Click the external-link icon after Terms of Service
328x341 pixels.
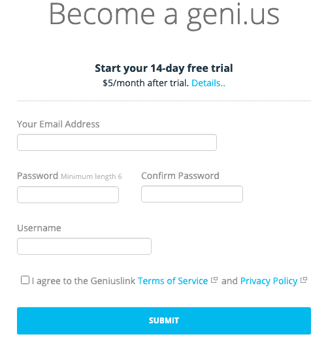[x=214, y=280]
